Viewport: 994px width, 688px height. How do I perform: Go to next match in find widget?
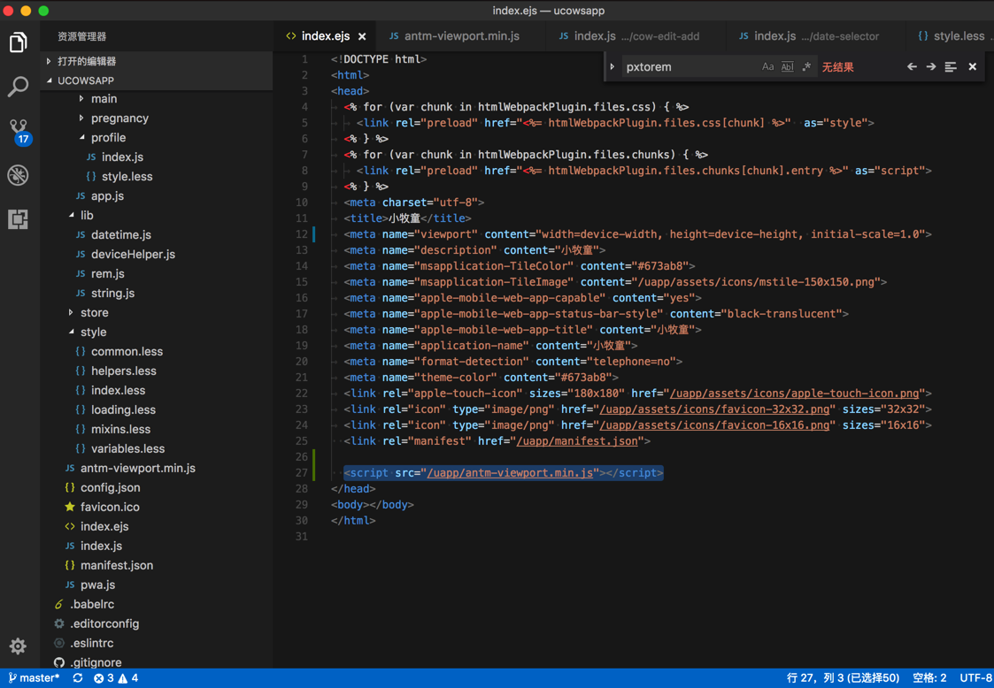tap(931, 67)
